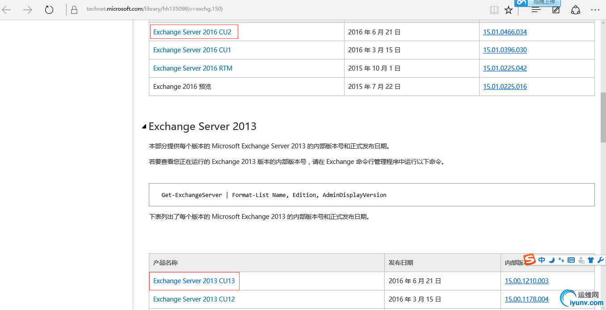Open Exchange Server 2016 CU2 link
The height and width of the screenshot is (310, 606).
point(192,32)
